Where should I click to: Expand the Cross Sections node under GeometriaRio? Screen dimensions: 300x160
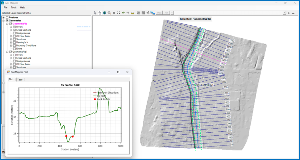coord(11,30)
